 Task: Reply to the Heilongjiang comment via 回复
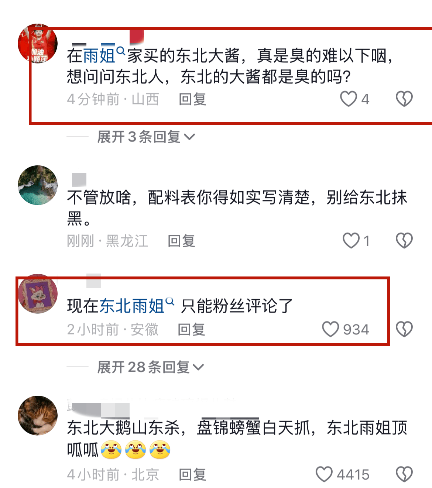(181, 241)
